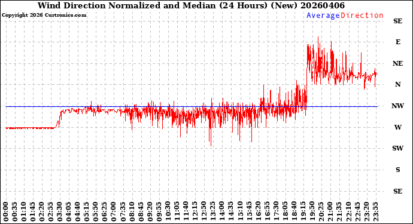Click the S axis label
Screen dimensions: 413x224
click(398, 170)
